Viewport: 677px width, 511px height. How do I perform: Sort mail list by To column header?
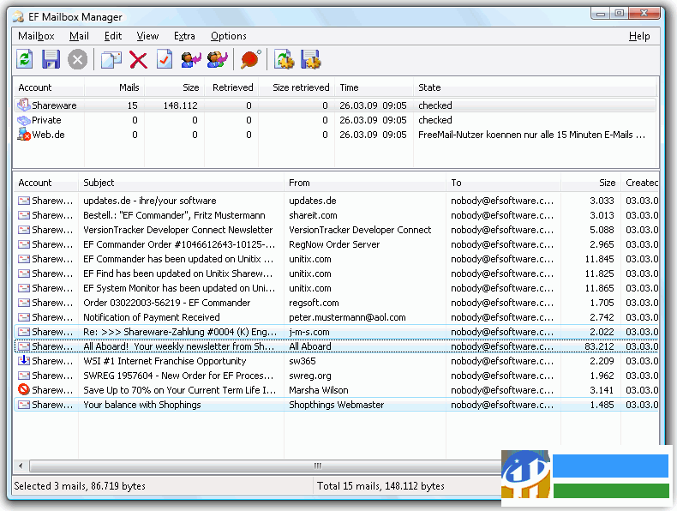click(x=503, y=183)
